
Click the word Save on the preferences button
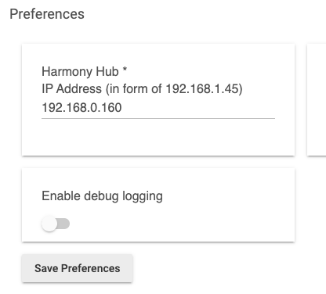pos(46,268)
